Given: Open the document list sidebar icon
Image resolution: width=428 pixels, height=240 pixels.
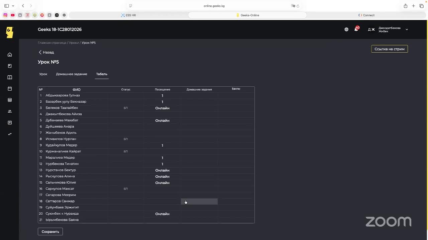Looking at the screenshot, I should 10,123.
